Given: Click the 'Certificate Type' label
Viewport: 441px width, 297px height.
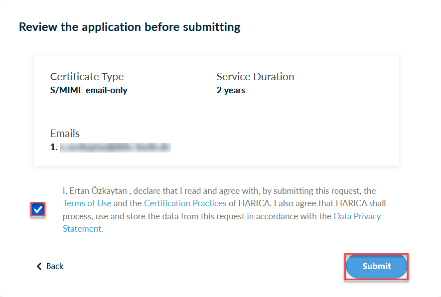Looking at the screenshot, I should pos(87,77).
